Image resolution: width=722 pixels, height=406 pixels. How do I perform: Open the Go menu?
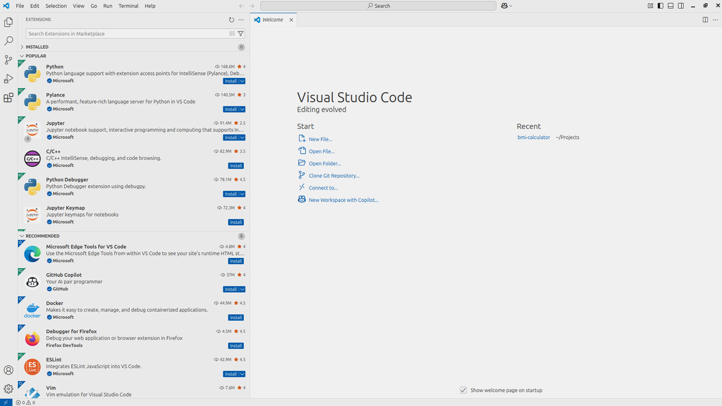coord(94,6)
